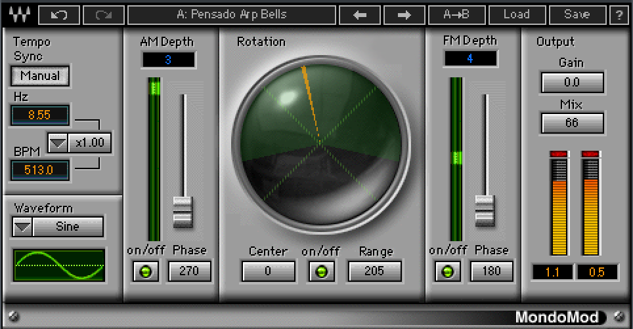Toggle A→B setup comparison
This screenshot has width=633, height=329.
click(456, 15)
